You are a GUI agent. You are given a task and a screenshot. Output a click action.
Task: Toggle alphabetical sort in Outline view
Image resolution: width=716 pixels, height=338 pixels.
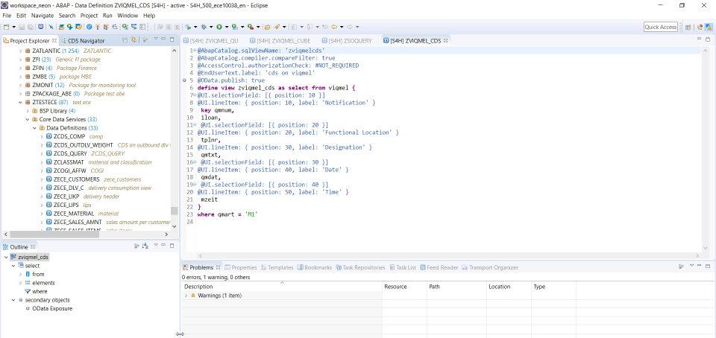point(145,246)
